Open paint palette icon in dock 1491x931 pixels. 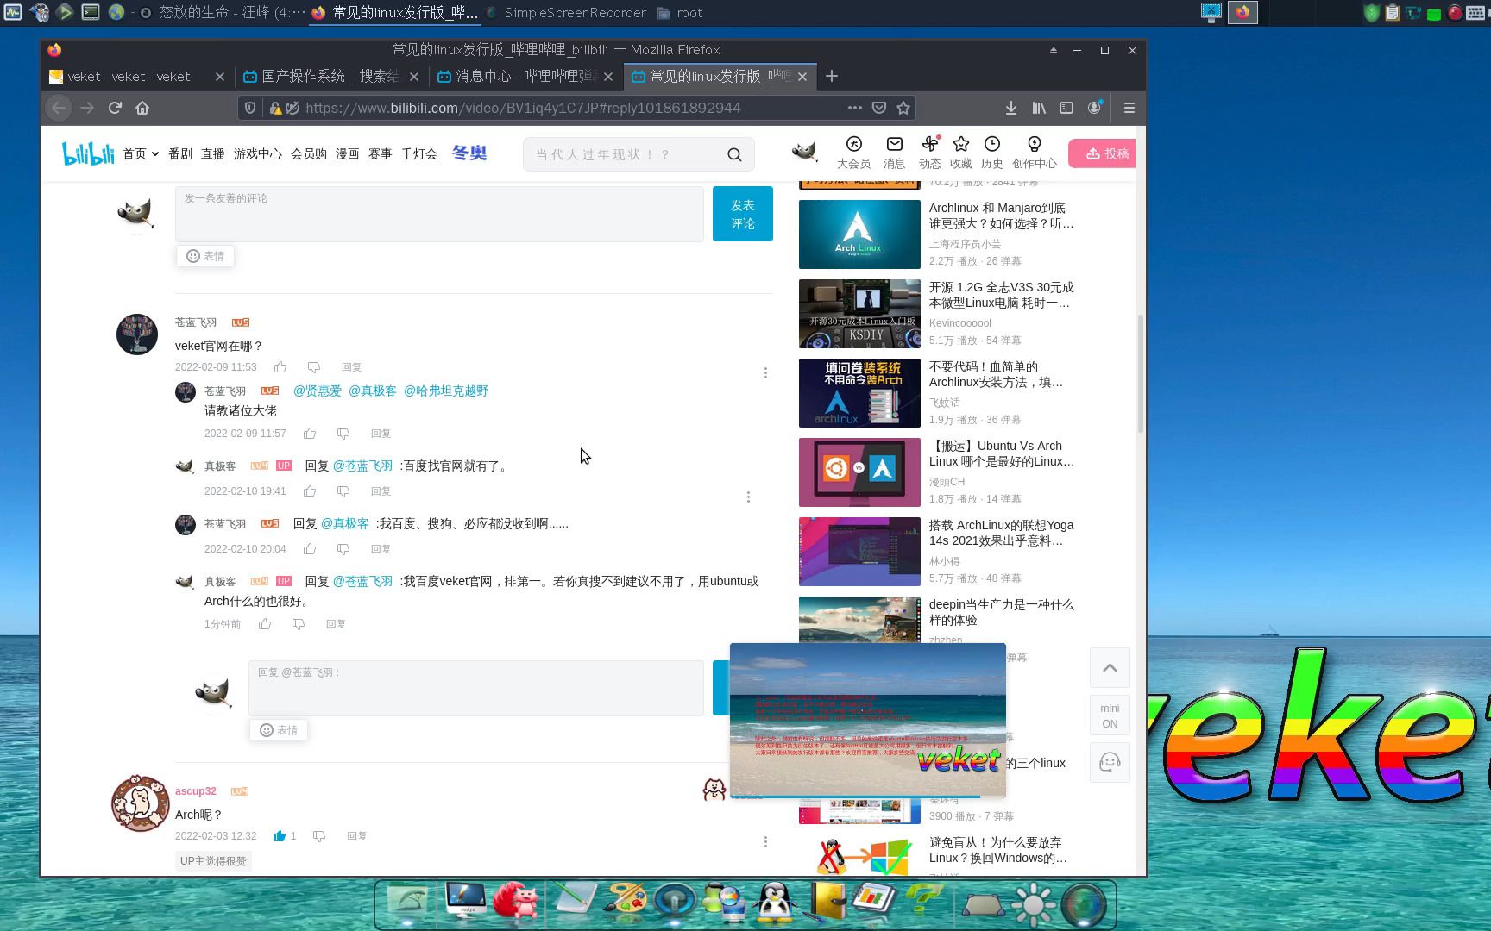point(625,901)
